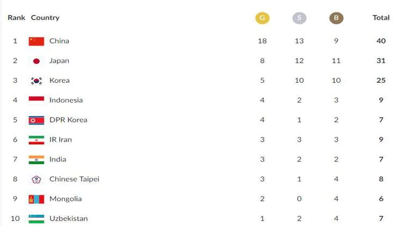
Task: Click the gold medal G icon
Action: (262, 18)
